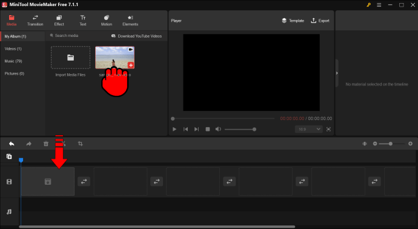Click the video track film icon
This screenshot has width=418, height=229.
click(x=9, y=182)
